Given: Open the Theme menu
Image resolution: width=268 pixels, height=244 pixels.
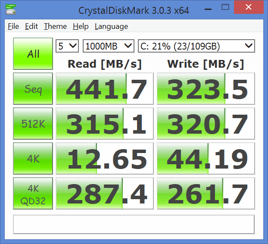Looking at the screenshot, I should (55, 26).
